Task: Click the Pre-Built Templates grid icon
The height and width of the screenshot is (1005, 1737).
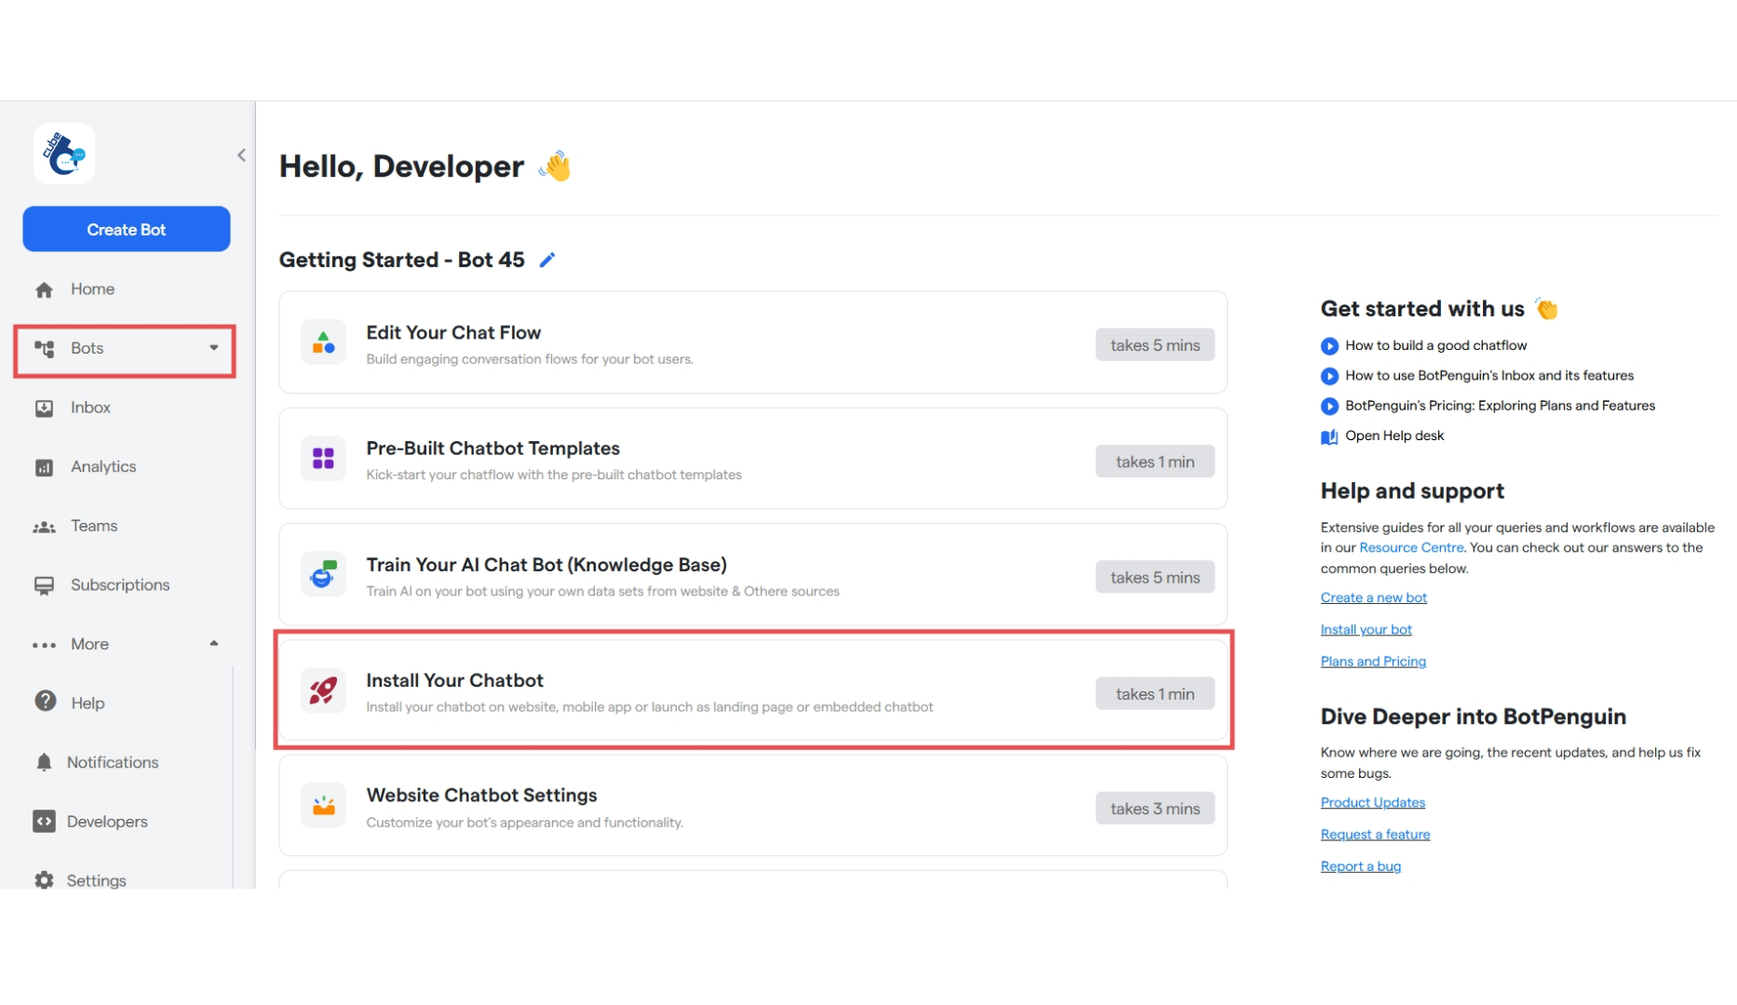Action: coord(323,459)
